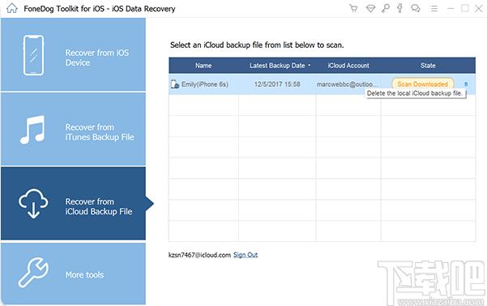Image resolution: width=487 pixels, height=306 pixels.
Task: Go to the home screen icon
Action: coord(12,8)
